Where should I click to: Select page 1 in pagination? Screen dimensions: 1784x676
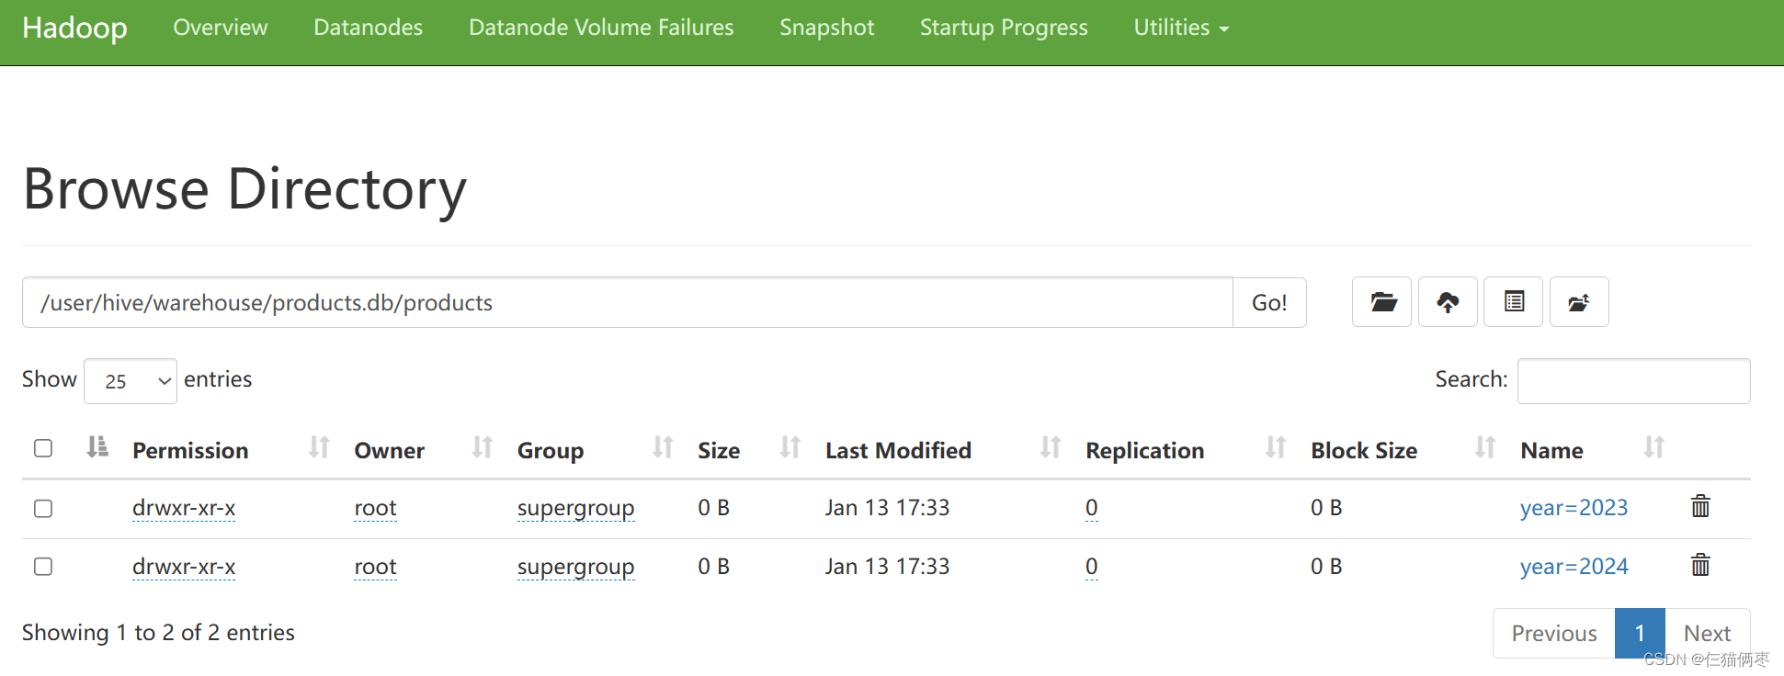[1640, 633]
